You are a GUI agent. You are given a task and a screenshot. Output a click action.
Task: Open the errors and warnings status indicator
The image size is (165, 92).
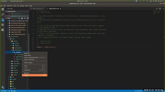14,91
